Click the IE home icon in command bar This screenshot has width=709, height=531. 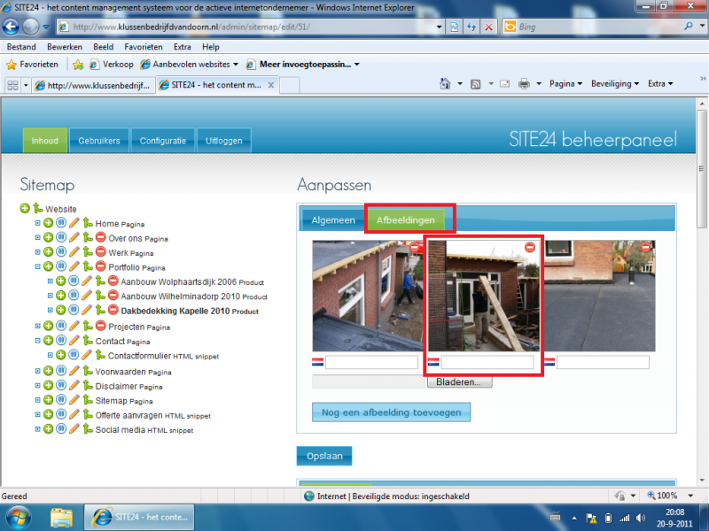click(445, 83)
